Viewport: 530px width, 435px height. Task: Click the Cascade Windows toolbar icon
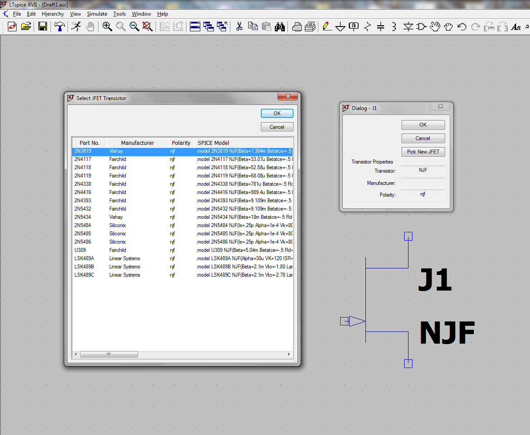coord(209,27)
